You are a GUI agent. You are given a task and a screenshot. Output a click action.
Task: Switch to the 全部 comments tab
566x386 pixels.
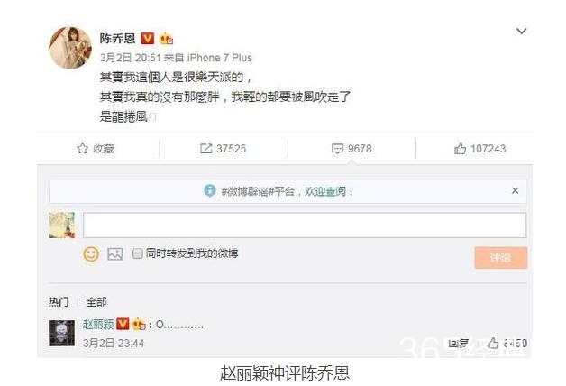click(x=96, y=302)
